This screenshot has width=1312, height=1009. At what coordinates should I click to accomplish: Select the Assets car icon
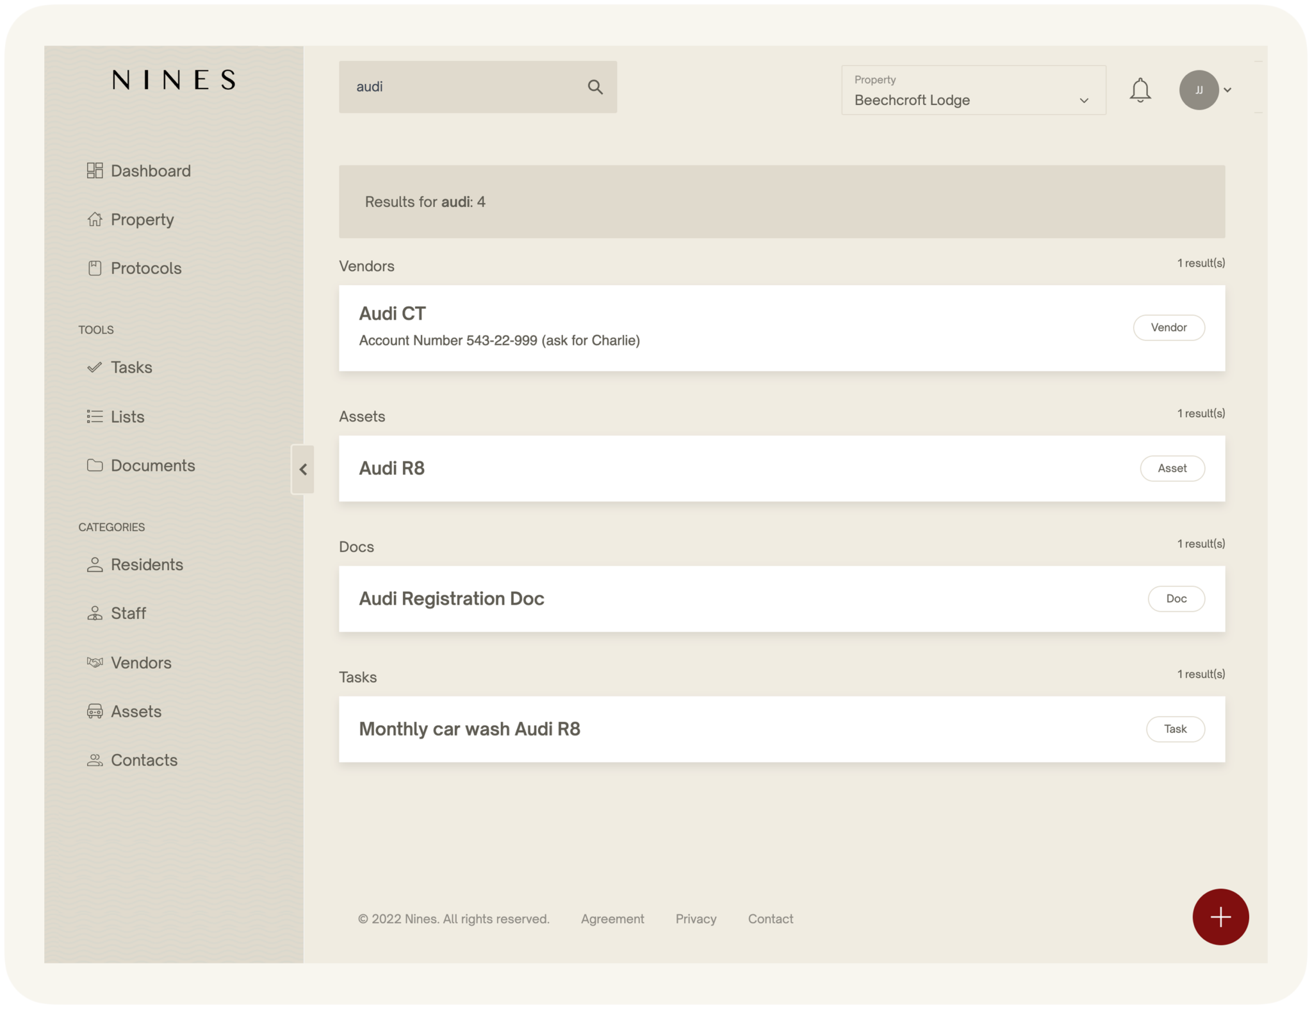click(x=94, y=711)
